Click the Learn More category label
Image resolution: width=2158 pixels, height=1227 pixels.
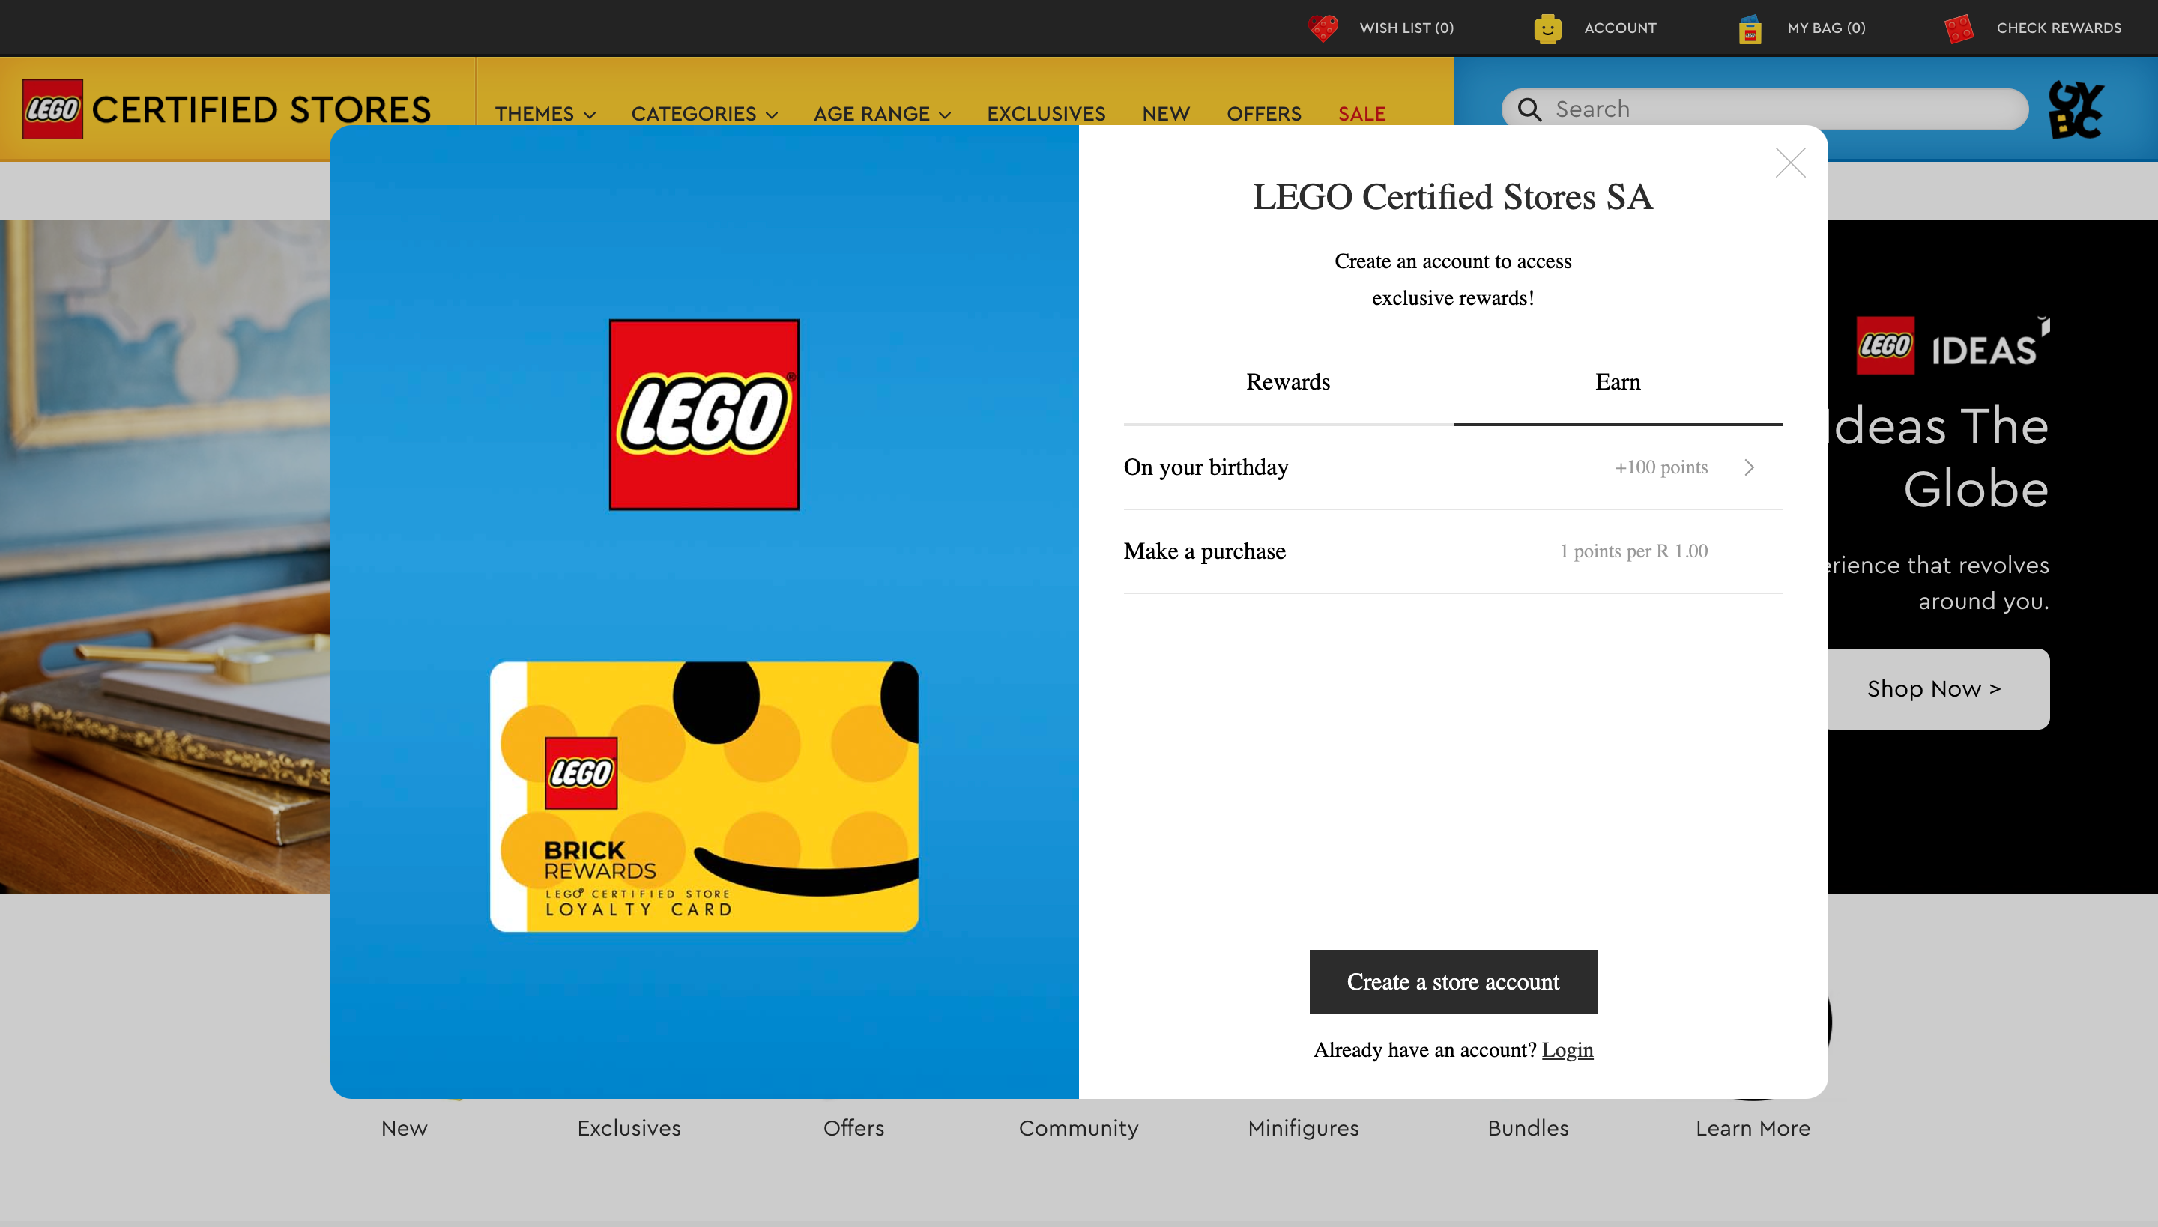[x=1753, y=1128]
